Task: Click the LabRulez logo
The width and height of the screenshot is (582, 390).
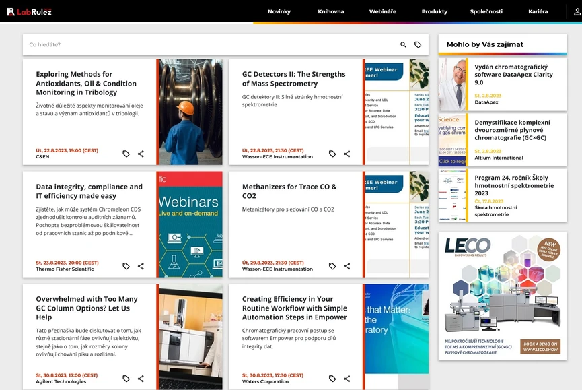Action: coord(30,11)
